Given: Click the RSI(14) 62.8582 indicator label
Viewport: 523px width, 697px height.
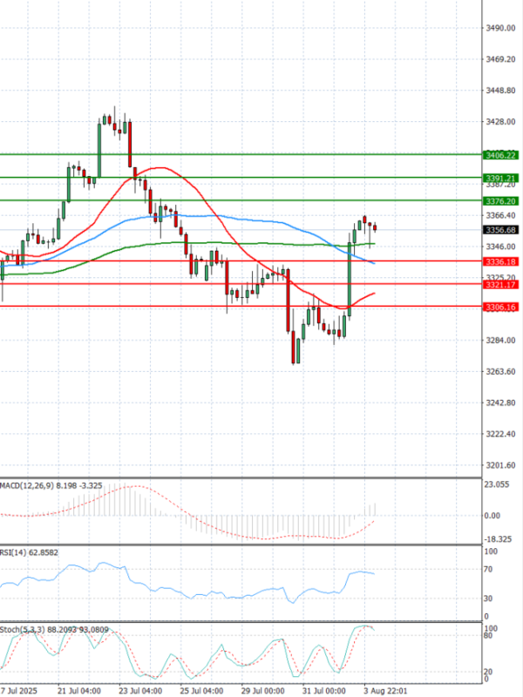Looking at the screenshot, I should [29, 552].
